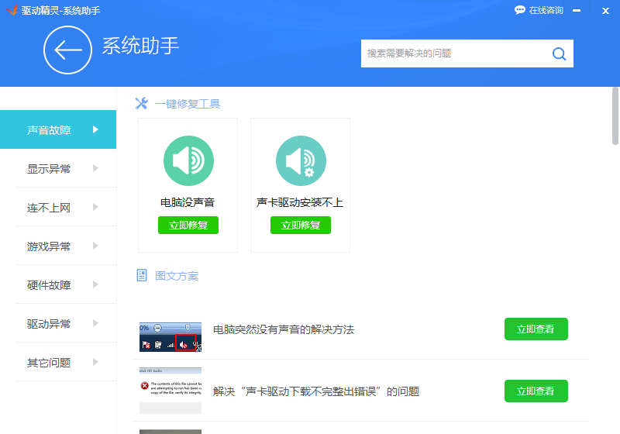Click 立即查看 for 电脑突然没有声音的解决方法
620x434 pixels.
tap(536, 329)
